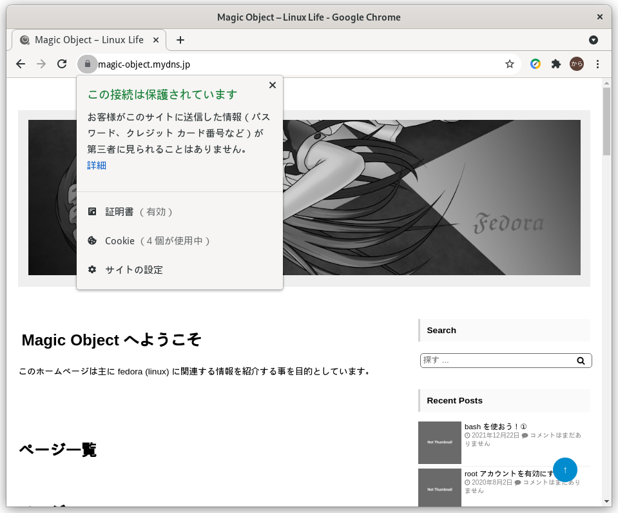The width and height of the screenshot is (618, 513).
Task: Click the search magnifier button
Action: point(581,360)
